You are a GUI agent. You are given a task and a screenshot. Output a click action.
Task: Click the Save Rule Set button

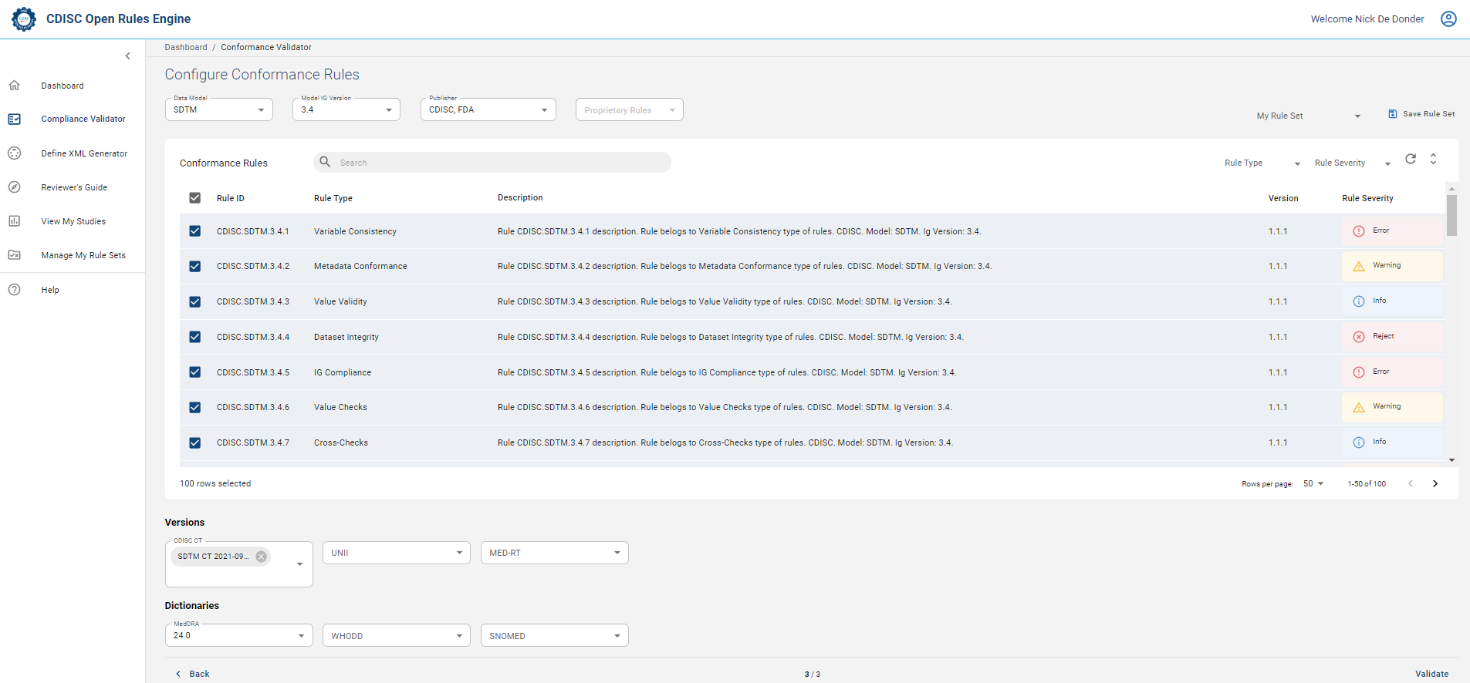(1421, 114)
